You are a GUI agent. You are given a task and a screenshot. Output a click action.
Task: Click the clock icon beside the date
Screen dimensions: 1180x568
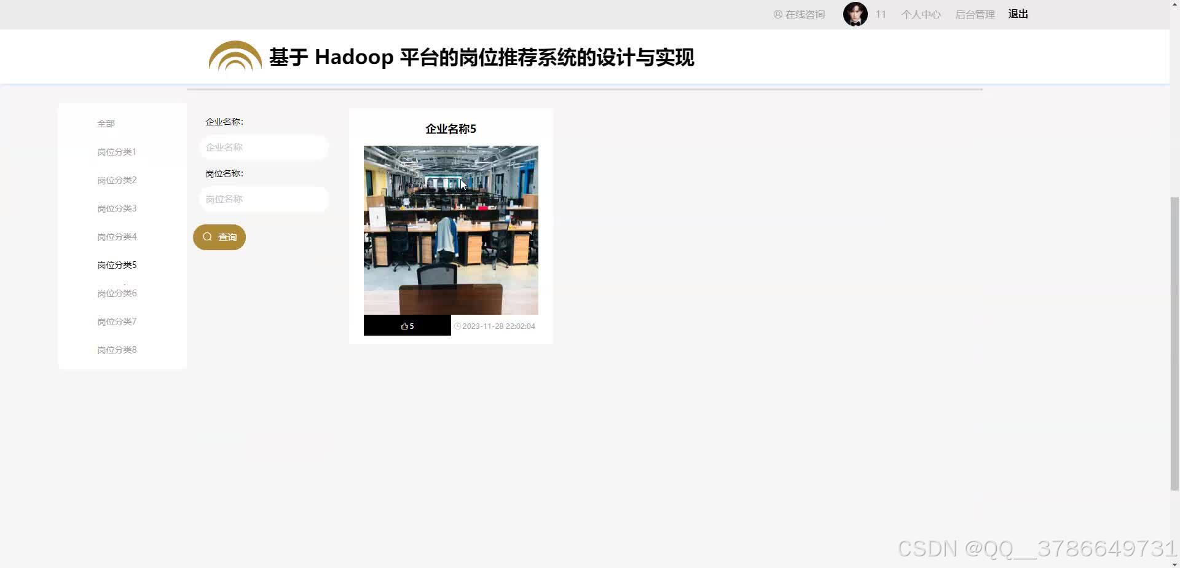[x=457, y=326]
